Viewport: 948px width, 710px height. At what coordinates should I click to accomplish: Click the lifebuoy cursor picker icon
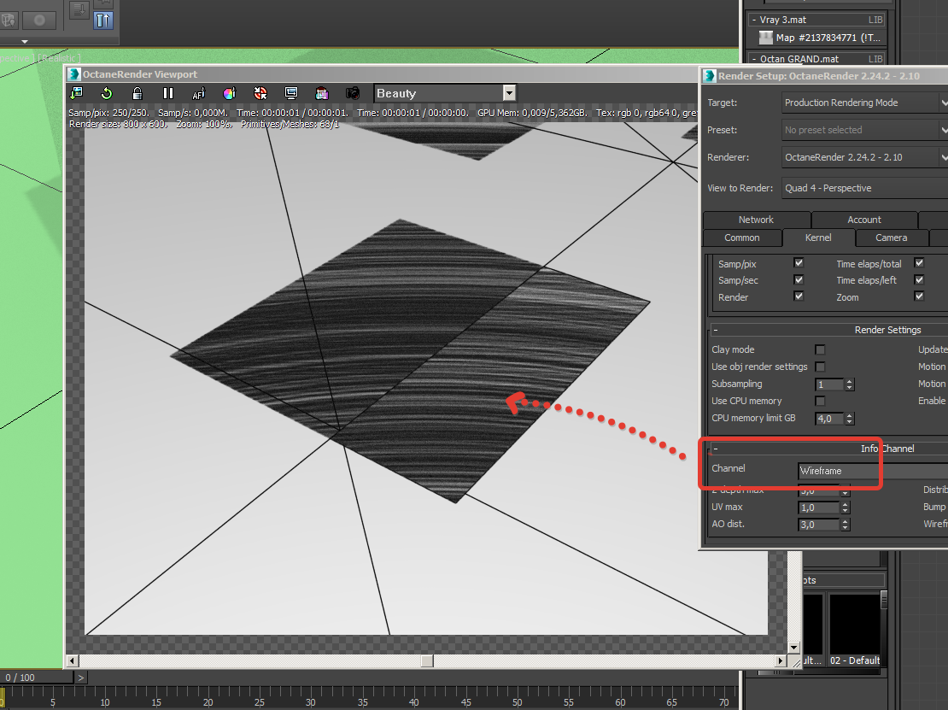tap(260, 93)
